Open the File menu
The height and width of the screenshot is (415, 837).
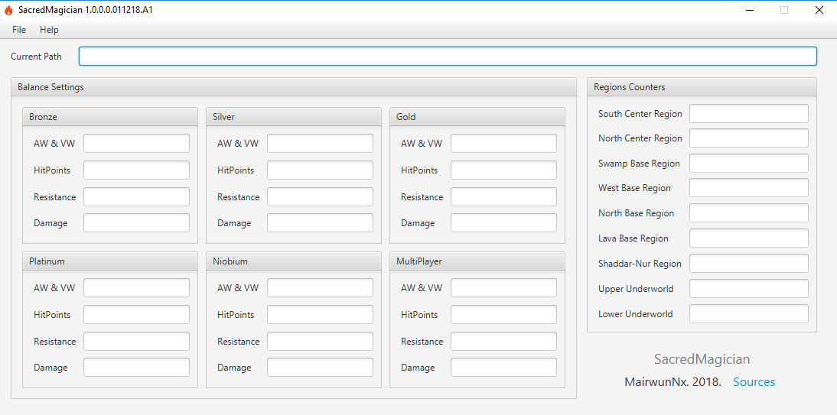[x=19, y=30]
